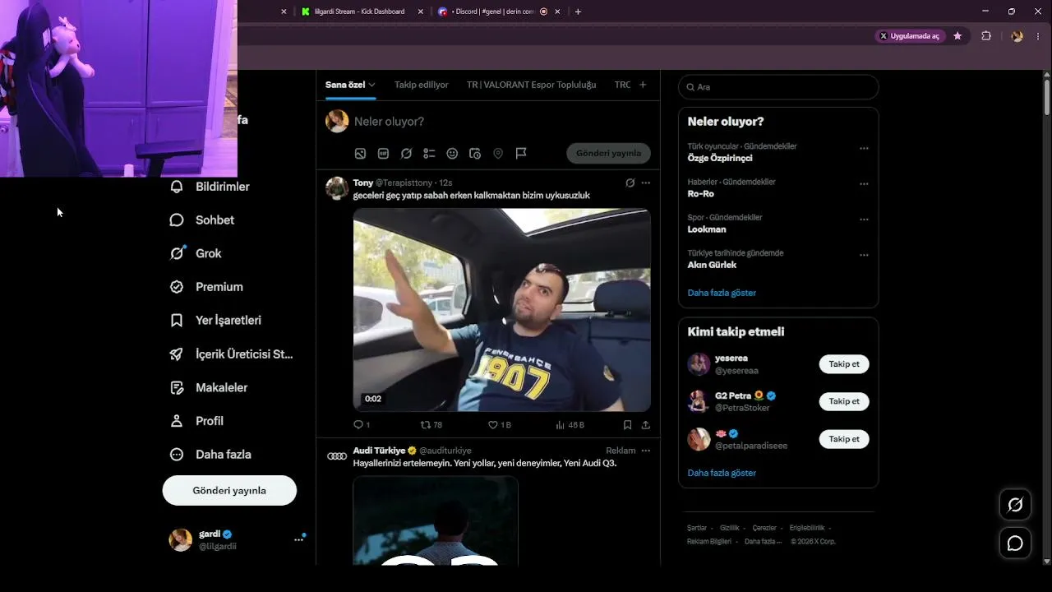Click the Gönderi yayınla sidebar button
The width and height of the screenshot is (1052, 592).
tap(229, 491)
